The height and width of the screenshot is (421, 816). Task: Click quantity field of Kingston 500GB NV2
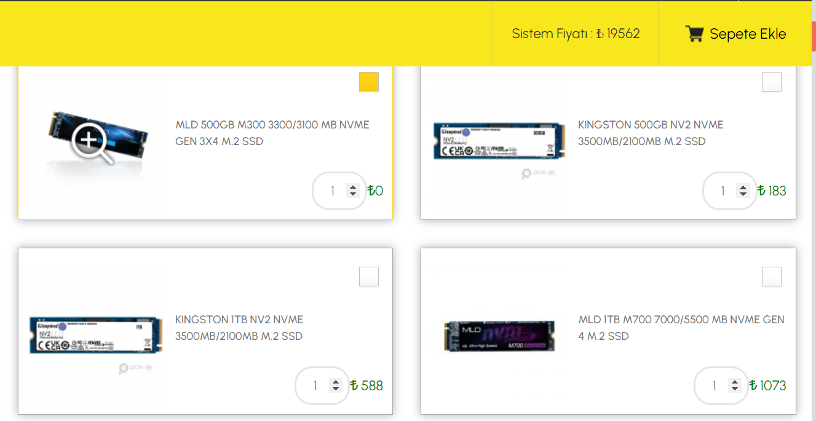730,191
